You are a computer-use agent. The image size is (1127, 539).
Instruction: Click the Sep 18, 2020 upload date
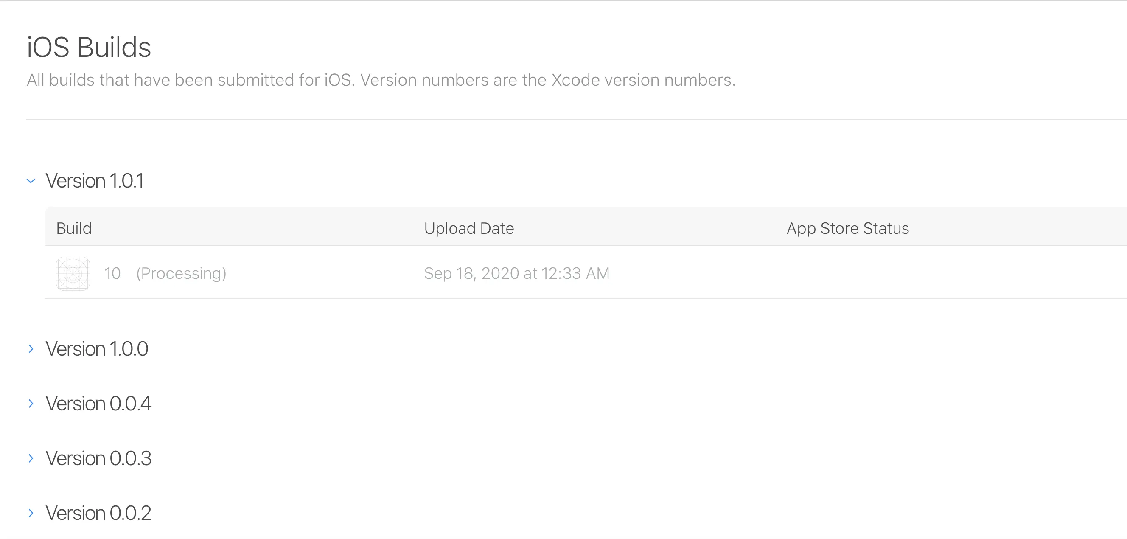coord(516,273)
